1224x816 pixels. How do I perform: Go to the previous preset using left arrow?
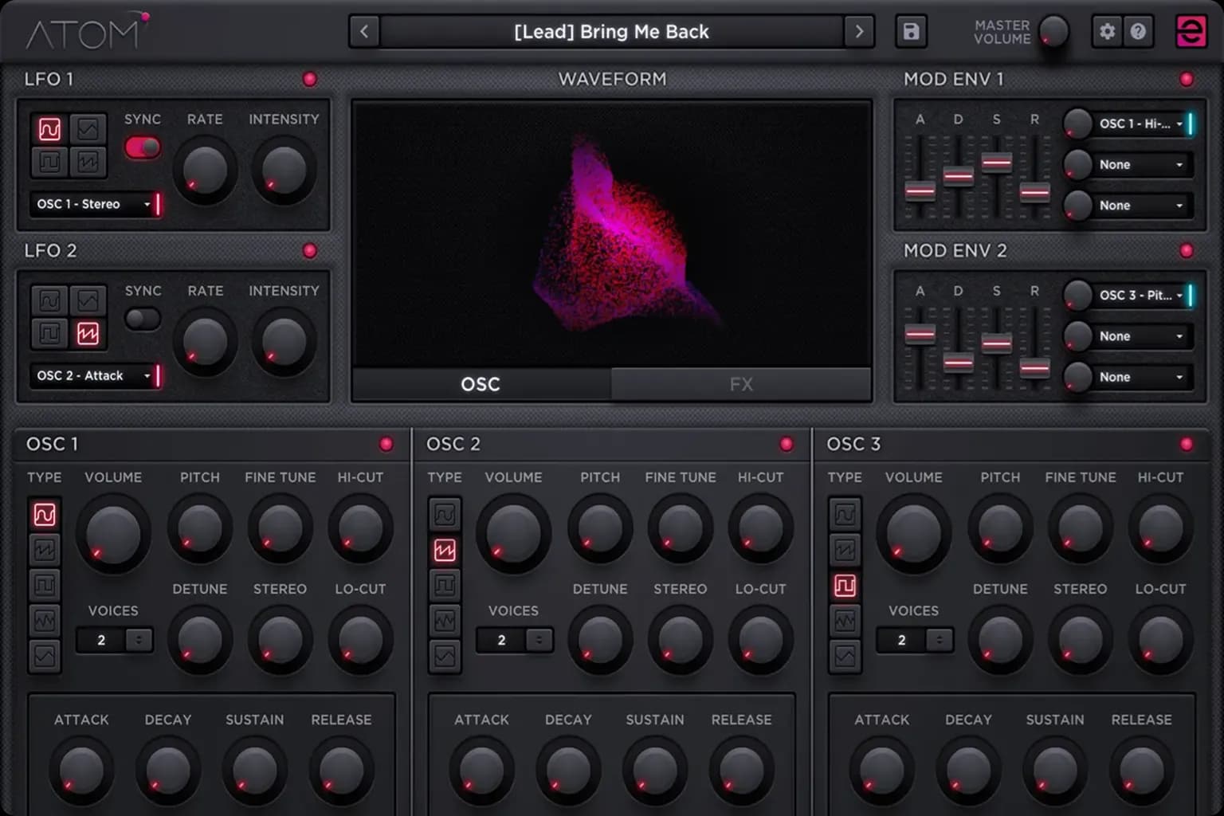tap(364, 32)
